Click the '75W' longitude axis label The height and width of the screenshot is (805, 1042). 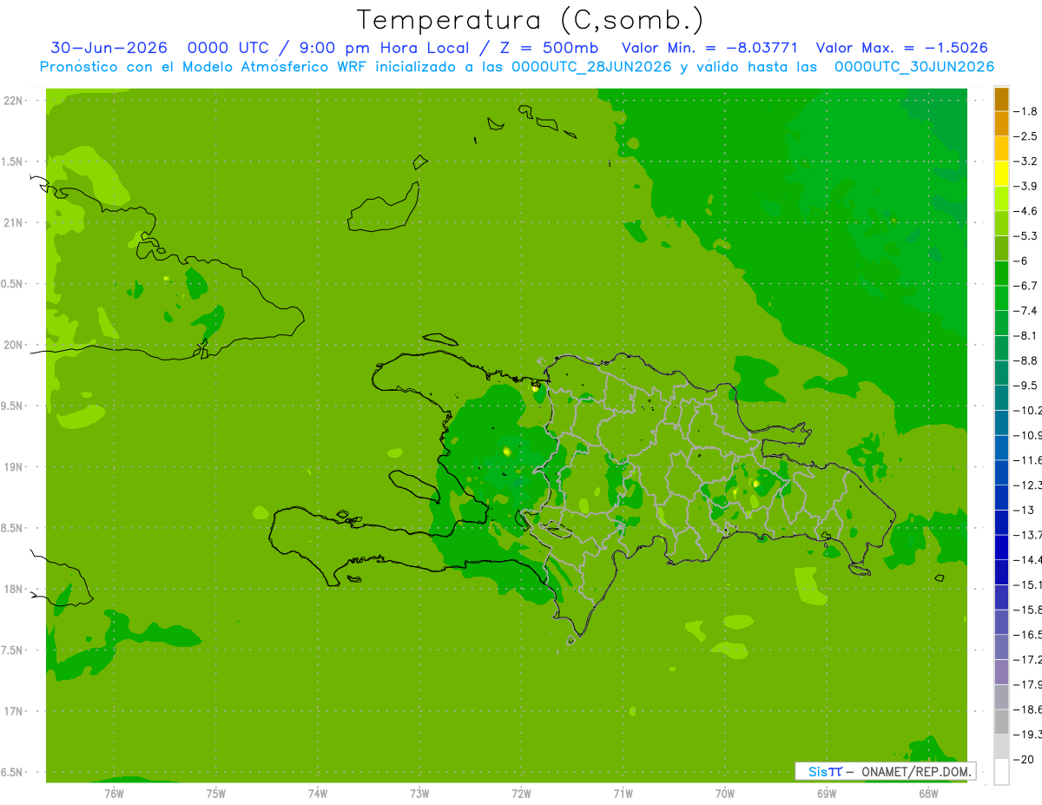[216, 793]
